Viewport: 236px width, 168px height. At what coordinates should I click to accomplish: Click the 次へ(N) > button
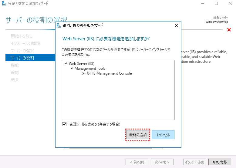pos(162,162)
